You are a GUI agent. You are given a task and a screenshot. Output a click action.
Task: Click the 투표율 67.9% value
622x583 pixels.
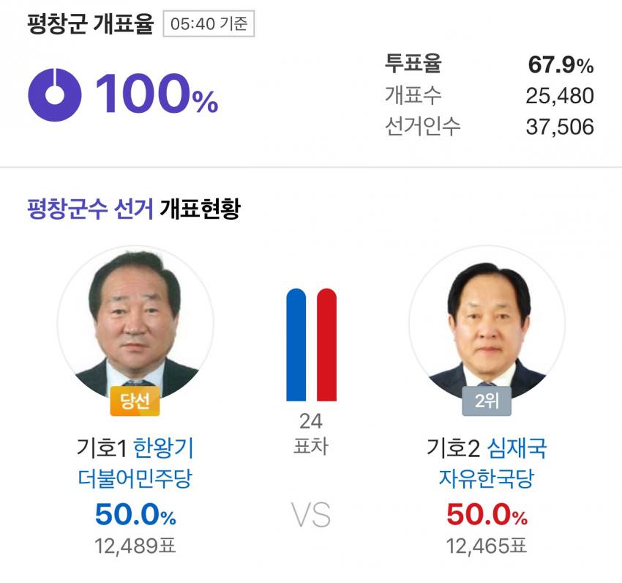point(561,65)
